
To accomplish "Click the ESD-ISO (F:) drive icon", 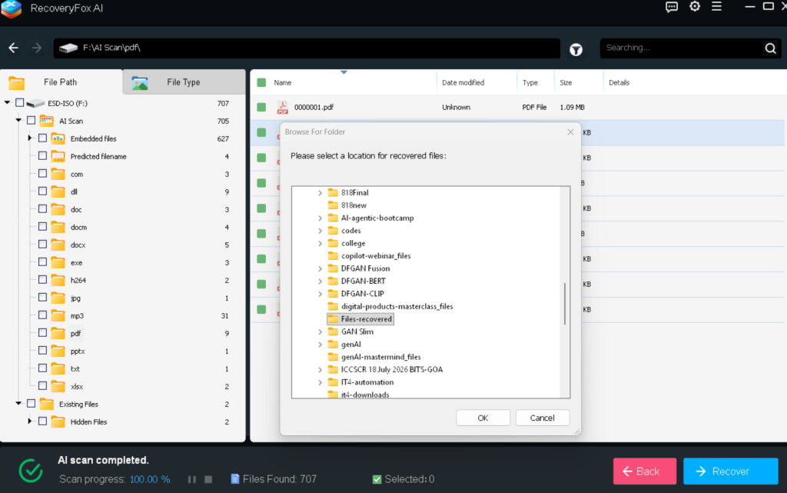I will (x=35, y=103).
